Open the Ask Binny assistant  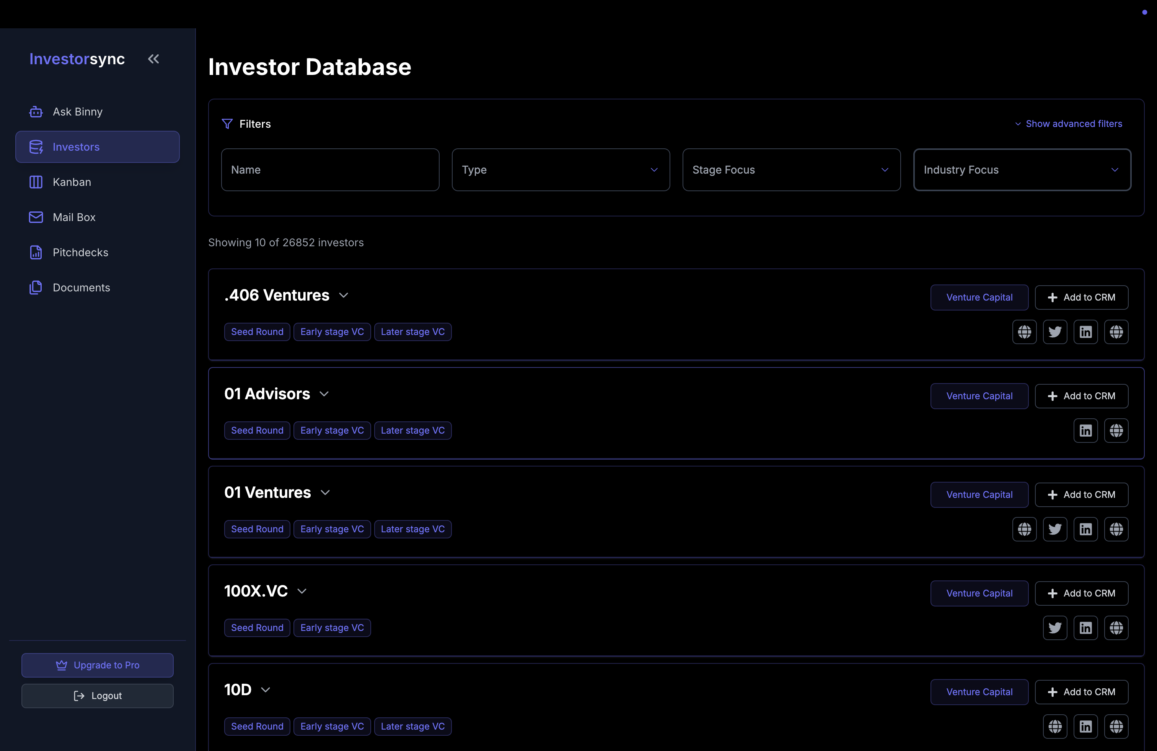tap(77, 111)
